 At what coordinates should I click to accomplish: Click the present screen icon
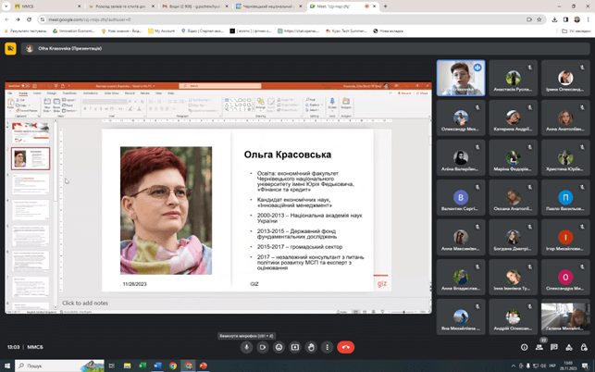295,347
